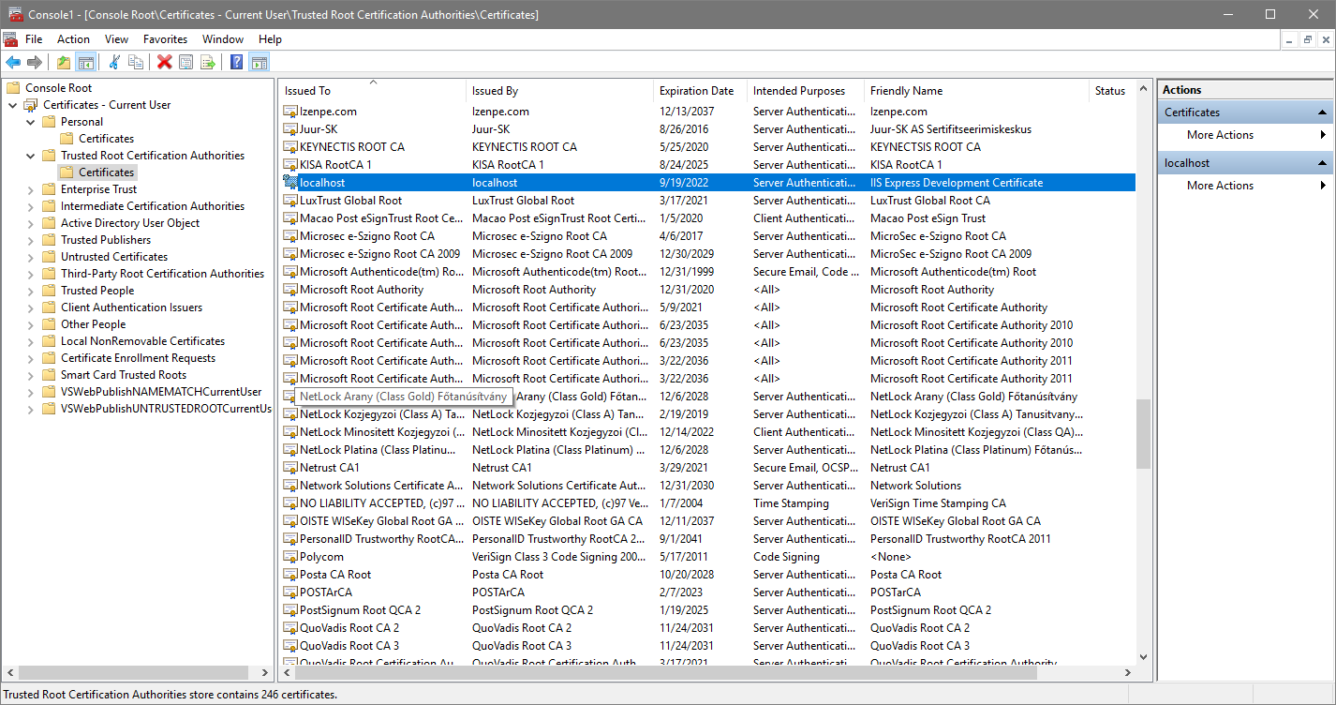Expand Intermediate Certification Authorities node
1336x705 pixels.
click(30, 206)
